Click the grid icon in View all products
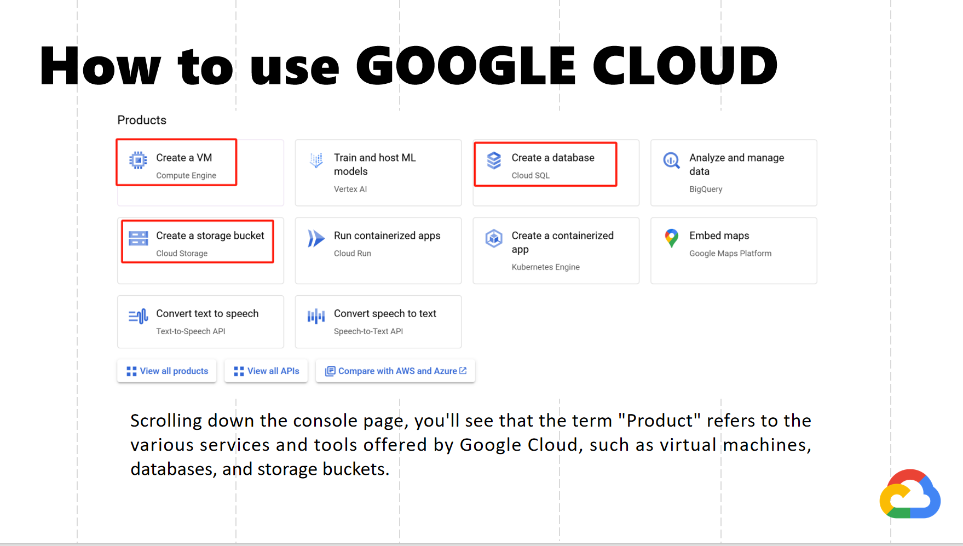The width and height of the screenshot is (963, 546). (x=130, y=371)
